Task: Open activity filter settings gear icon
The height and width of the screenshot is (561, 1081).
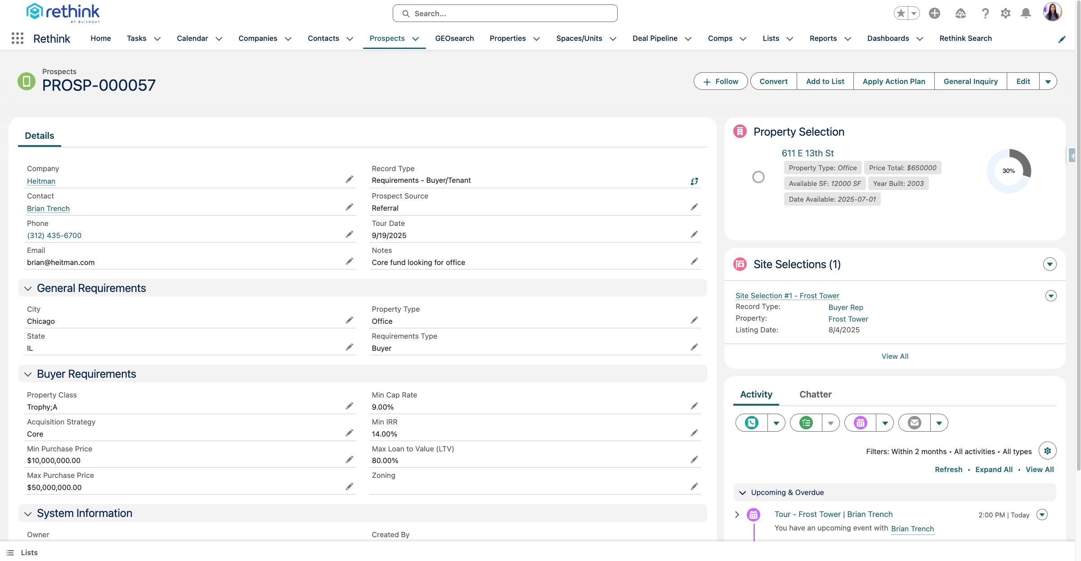Action: [x=1048, y=451]
